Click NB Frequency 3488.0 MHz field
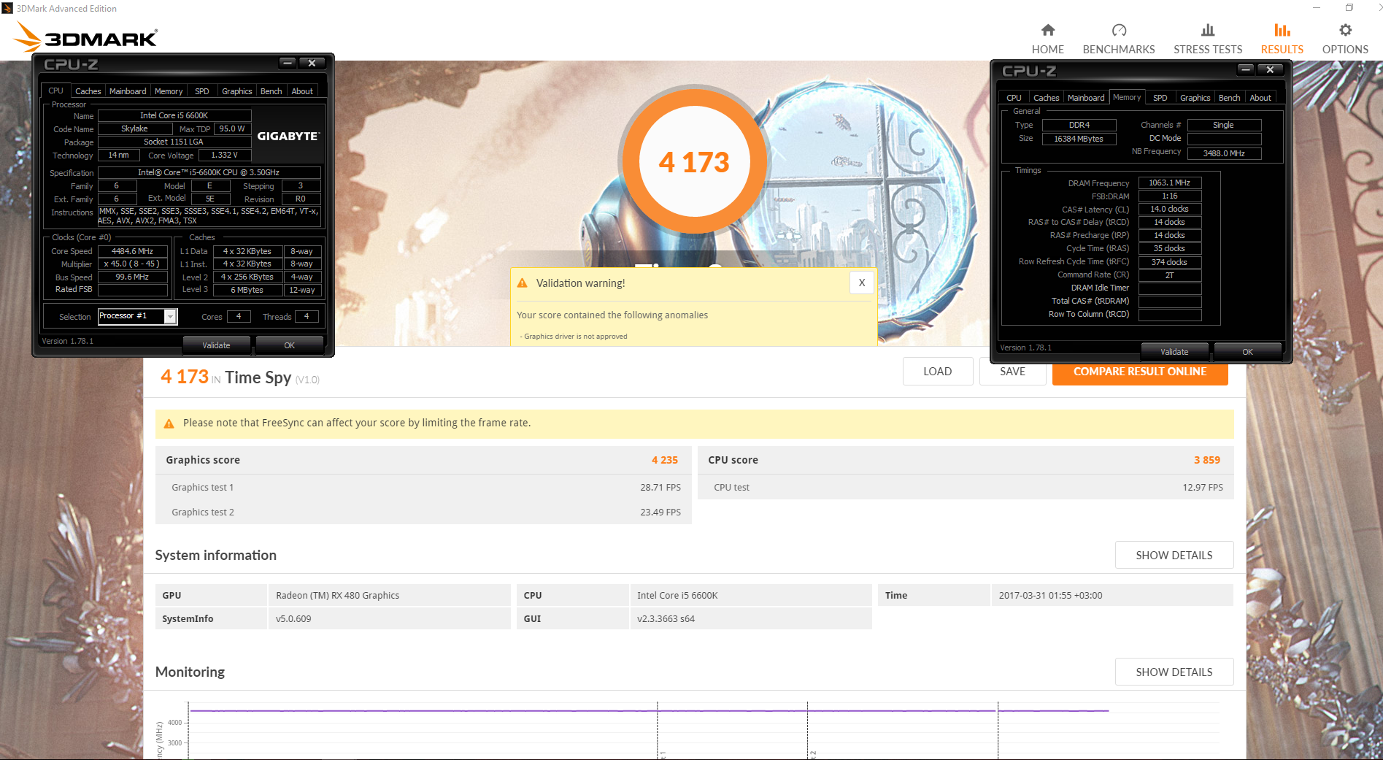The height and width of the screenshot is (760, 1383). click(x=1224, y=153)
